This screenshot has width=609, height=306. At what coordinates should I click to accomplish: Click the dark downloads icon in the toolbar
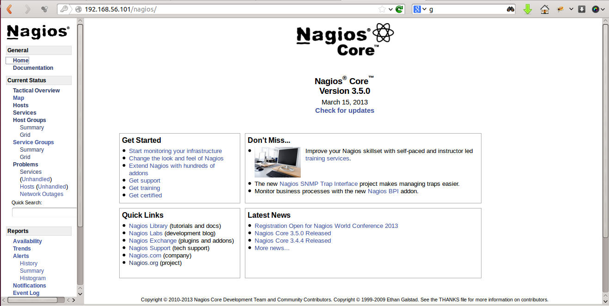click(582, 9)
